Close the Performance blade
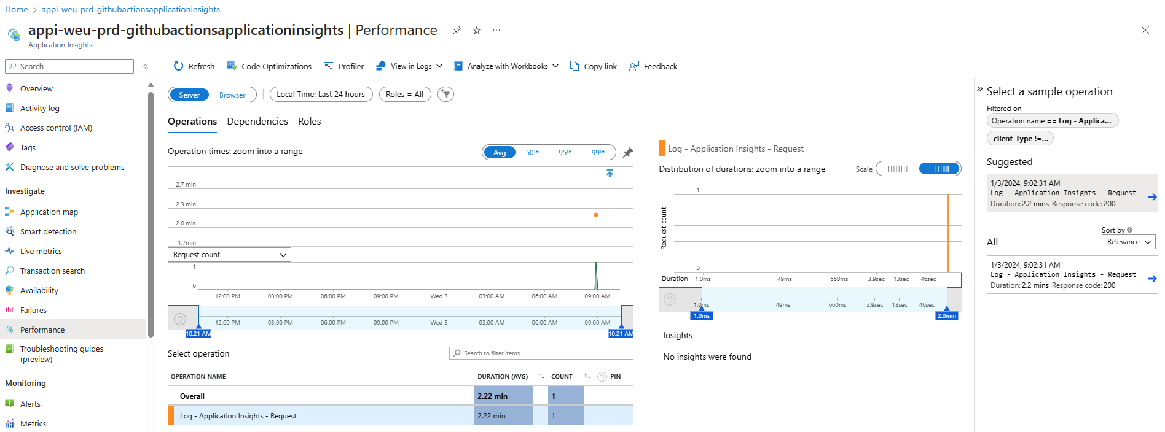Image resolution: width=1165 pixels, height=432 pixels. (1145, 30)
